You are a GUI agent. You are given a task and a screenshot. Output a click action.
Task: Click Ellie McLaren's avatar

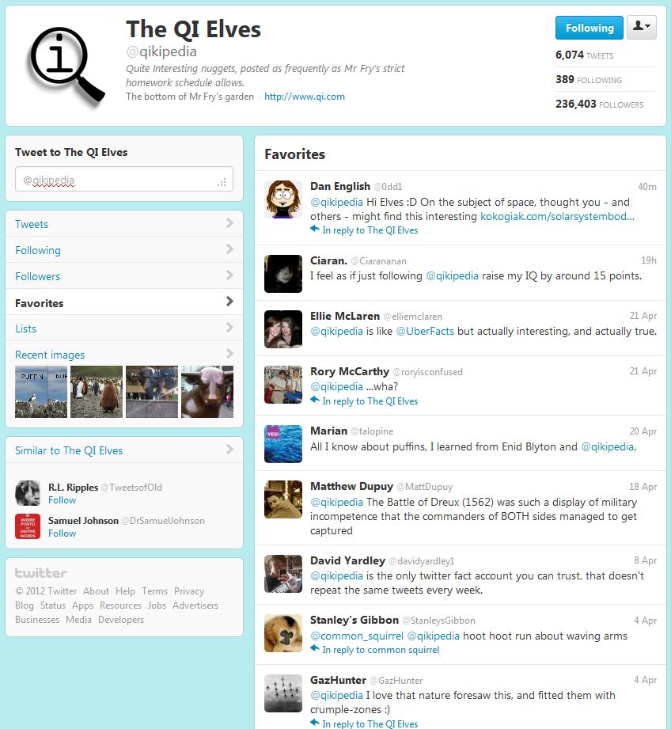coord(283,329)
